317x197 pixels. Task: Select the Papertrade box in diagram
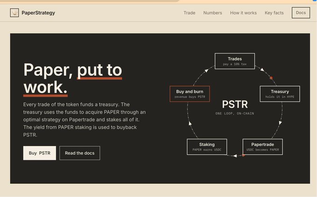coord(263,147)
